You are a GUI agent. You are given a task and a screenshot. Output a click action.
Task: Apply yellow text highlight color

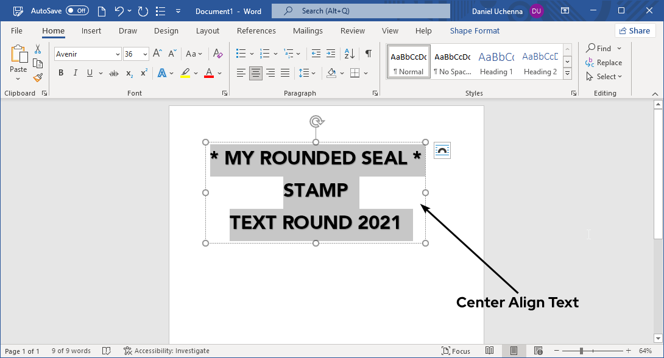185,72
